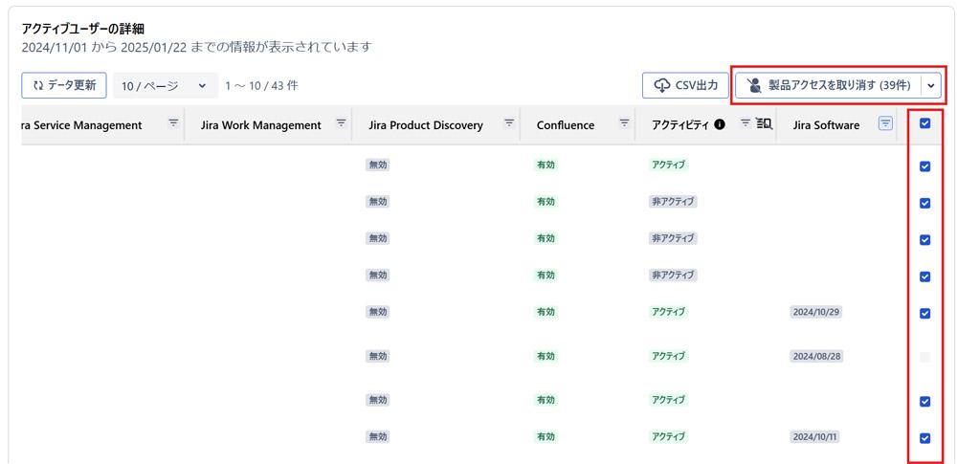This screenshot has height=464, width=957.
Task: Click the データ更新 button
Action: point(64,85)
